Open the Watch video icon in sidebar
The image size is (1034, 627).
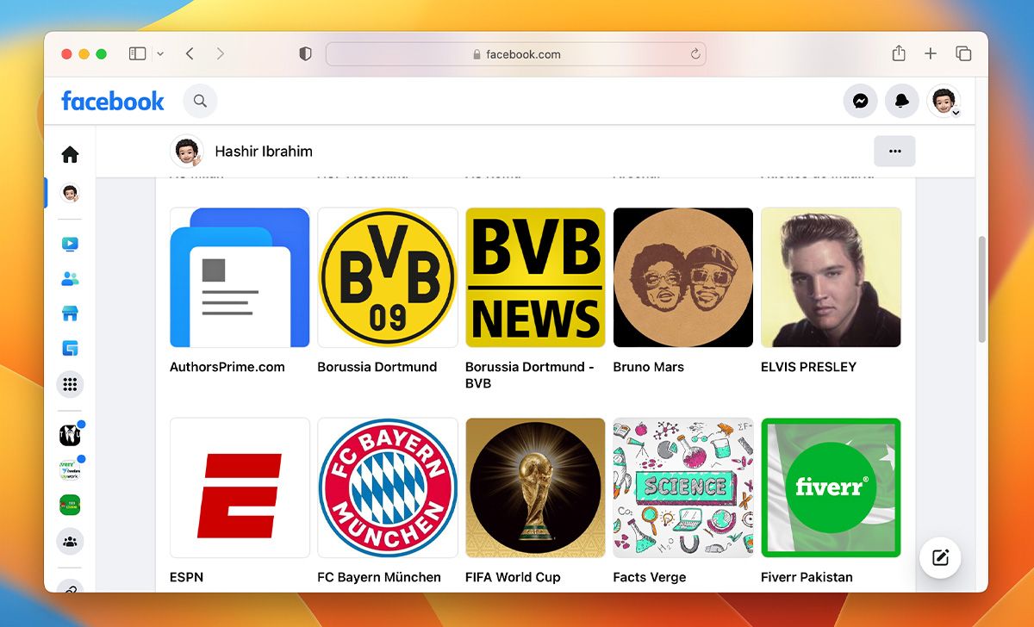point(70,244)
